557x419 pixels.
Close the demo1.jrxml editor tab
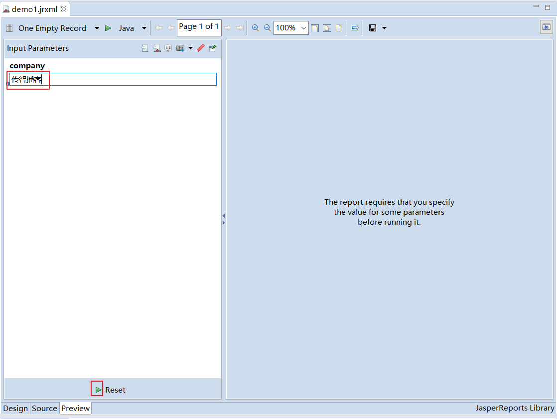click(64, 9)
